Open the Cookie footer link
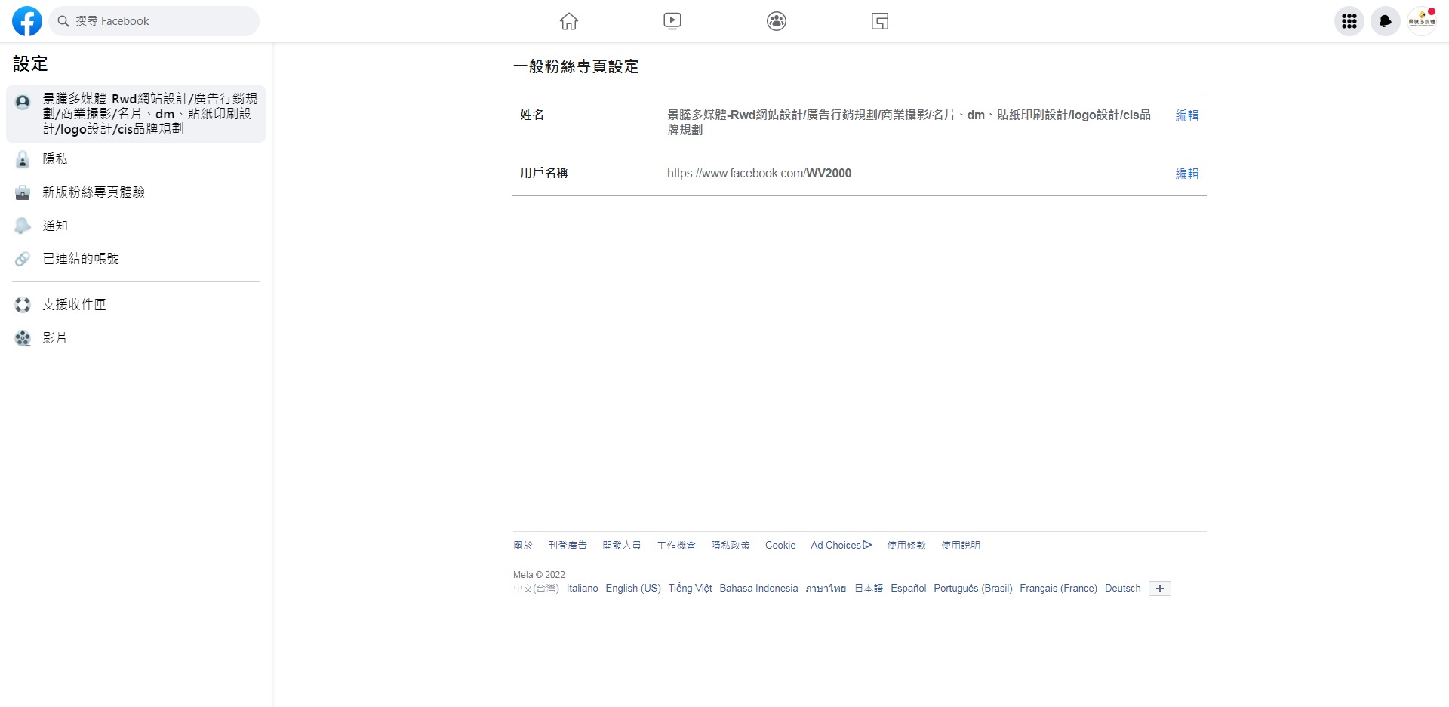 pos(780,546)
